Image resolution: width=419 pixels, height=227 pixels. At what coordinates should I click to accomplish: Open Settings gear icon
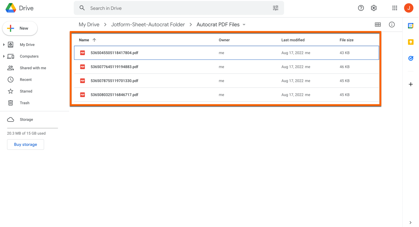coord(374,8)
